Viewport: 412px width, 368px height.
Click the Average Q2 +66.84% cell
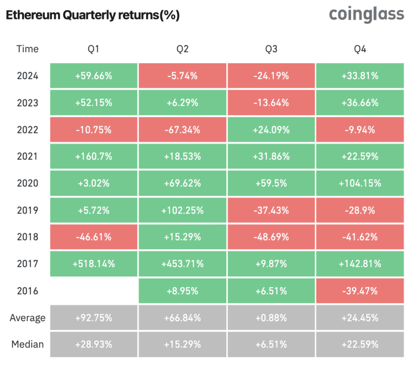[x=183, y=317]
